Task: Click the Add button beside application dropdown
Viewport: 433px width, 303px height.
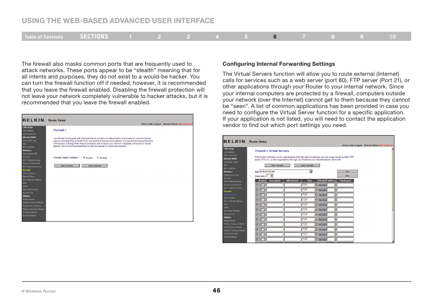Action: click(347, 171)
